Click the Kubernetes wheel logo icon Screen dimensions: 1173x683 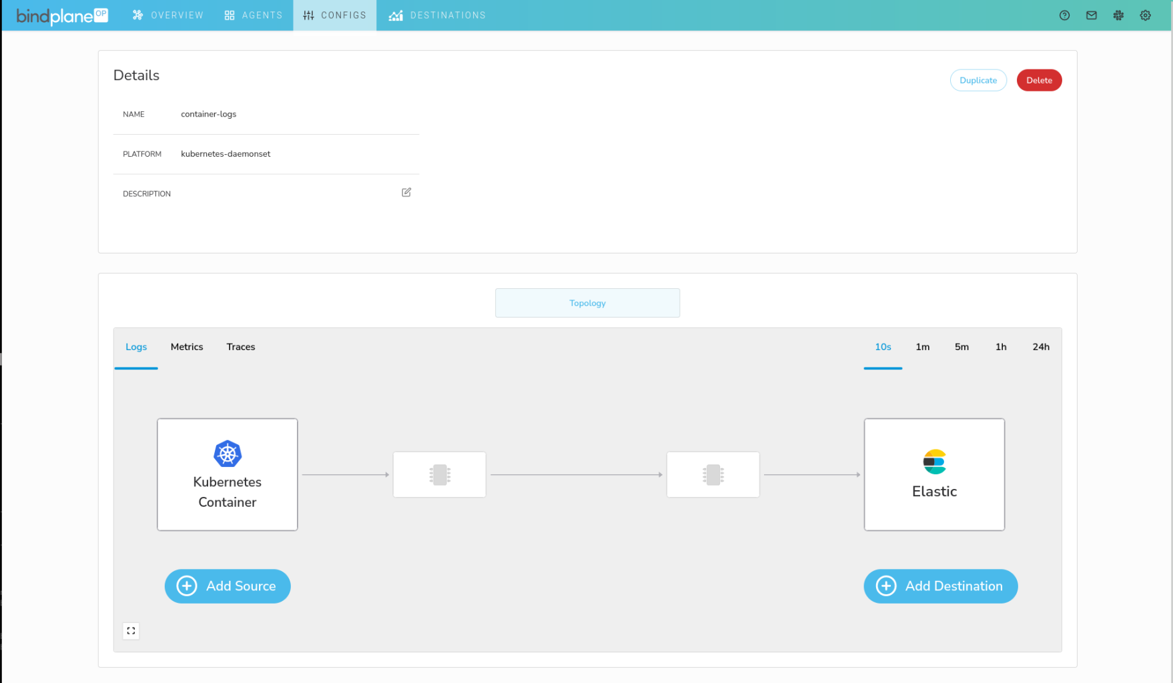click(228, 454)
